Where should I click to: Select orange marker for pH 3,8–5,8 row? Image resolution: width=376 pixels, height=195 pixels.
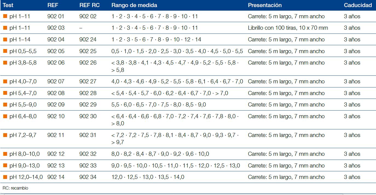5,63
